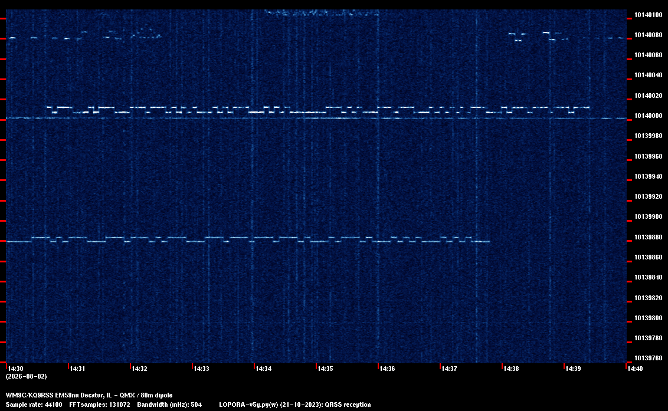668x411 pixels.
Task: Click the 10140080 frequency label
Action: point(649,35)
